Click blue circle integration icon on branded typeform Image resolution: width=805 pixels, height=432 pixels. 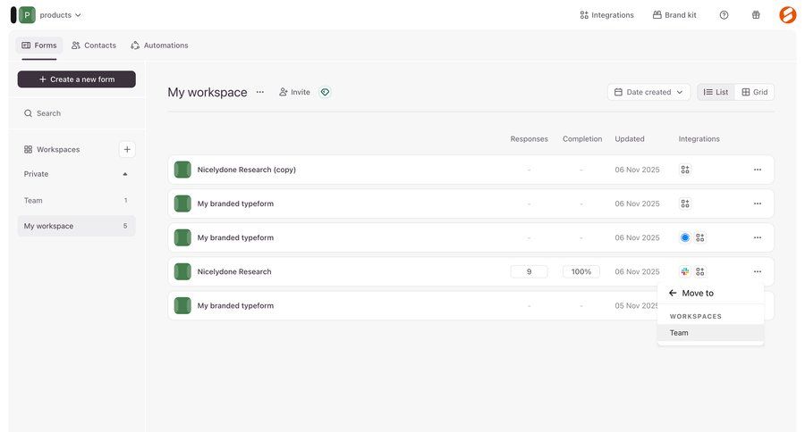click(685, 237)
